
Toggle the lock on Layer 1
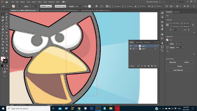(x=133, y=49)
